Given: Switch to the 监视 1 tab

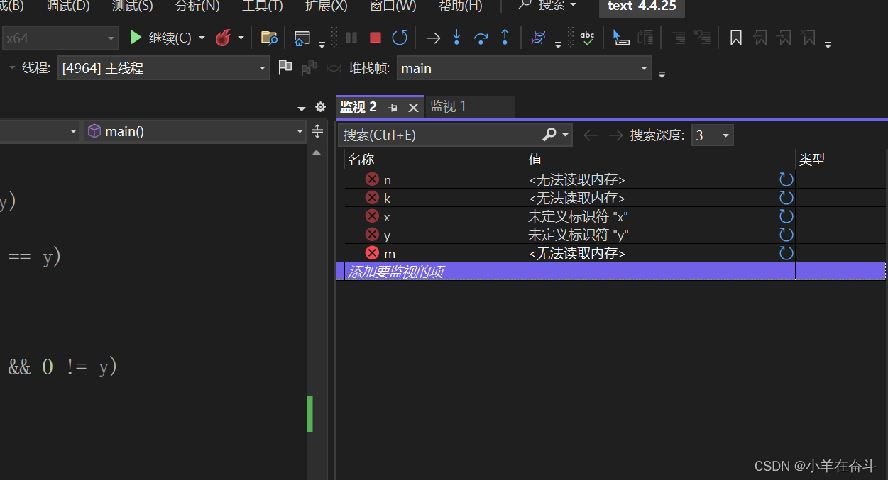Looking at the screenshot, I should point(449,106).
